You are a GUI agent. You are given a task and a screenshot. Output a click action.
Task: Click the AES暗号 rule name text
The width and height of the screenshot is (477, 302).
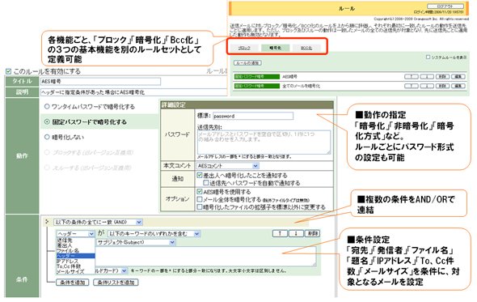pyautogui.click(x=289, y=76)
